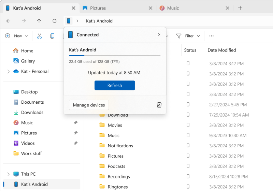This screenshot has height=191, width=273.
Task: Sort by the Date Modified column header
Action: click(221, 50)
